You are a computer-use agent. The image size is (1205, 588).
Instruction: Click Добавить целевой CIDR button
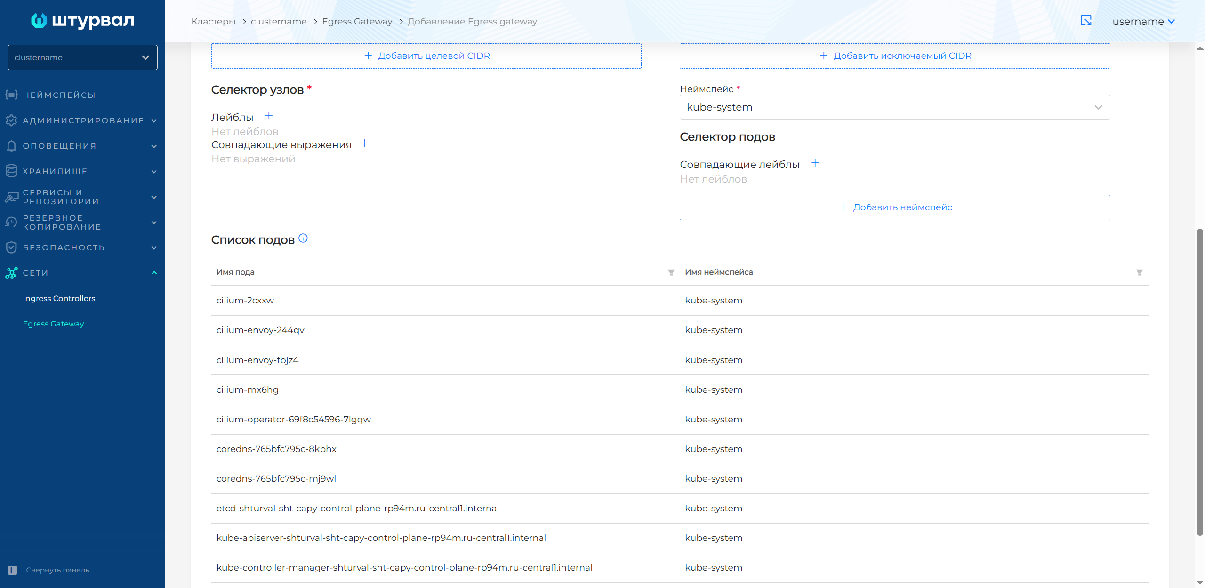click(426, 56)
